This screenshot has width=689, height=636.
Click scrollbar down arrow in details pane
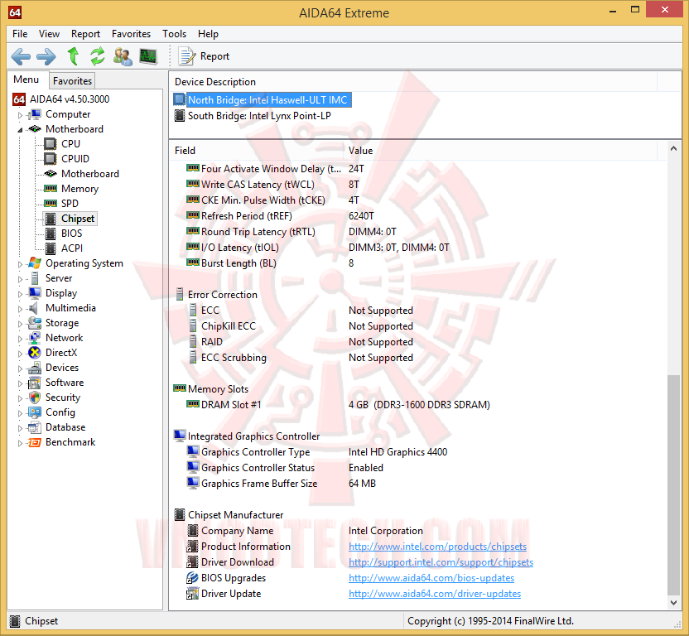point(673,603)
